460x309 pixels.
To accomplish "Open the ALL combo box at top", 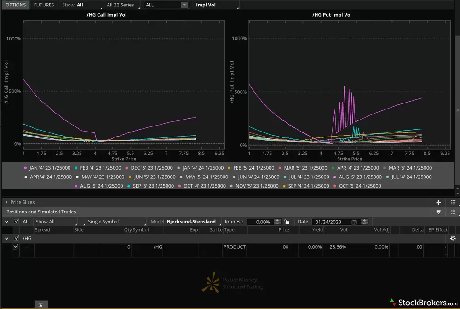I will [x=166, y=5].
